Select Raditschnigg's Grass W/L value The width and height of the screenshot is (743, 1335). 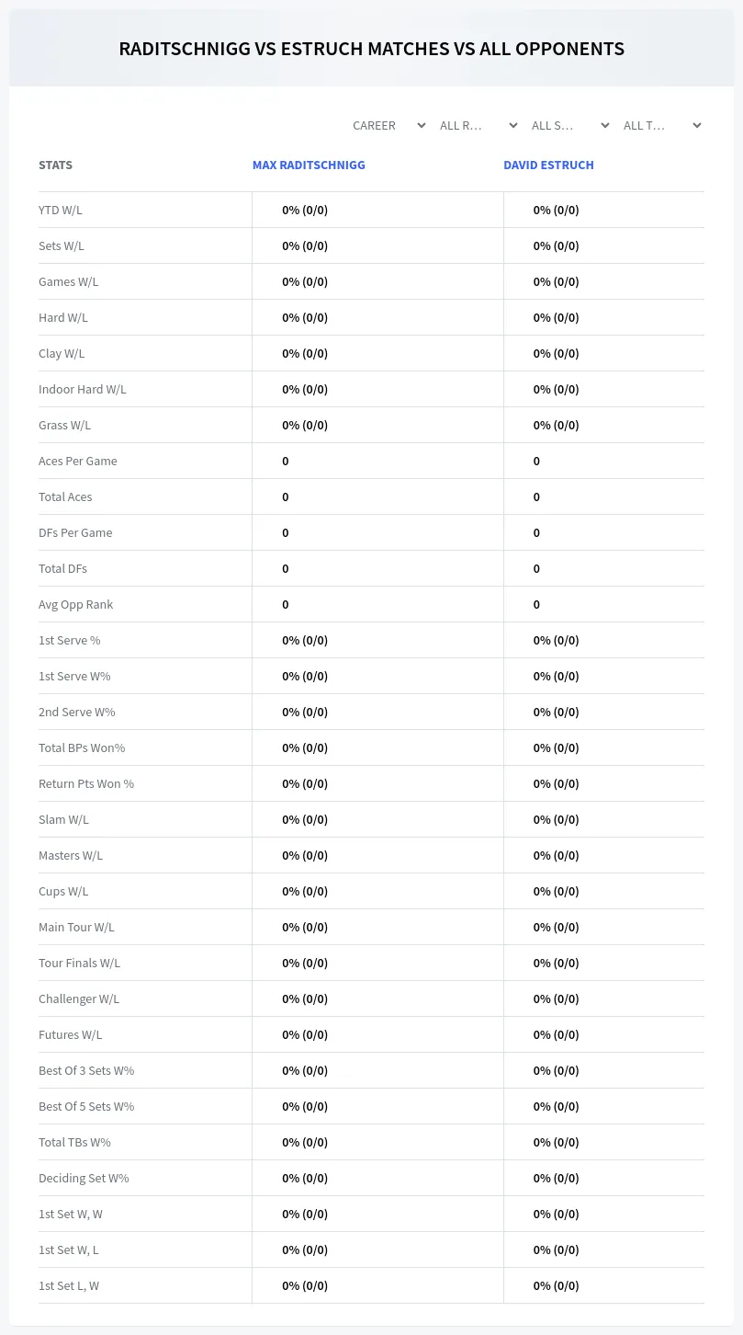click(305, 425)
